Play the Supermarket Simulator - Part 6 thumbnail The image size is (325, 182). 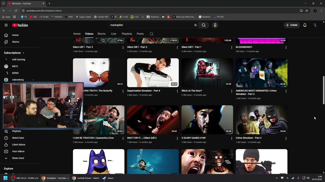pyautogui.click(x=153, y=73)
